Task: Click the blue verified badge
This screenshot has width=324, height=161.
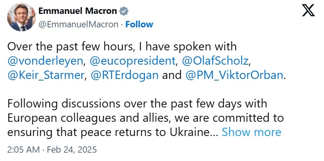Action: (123, 11)
